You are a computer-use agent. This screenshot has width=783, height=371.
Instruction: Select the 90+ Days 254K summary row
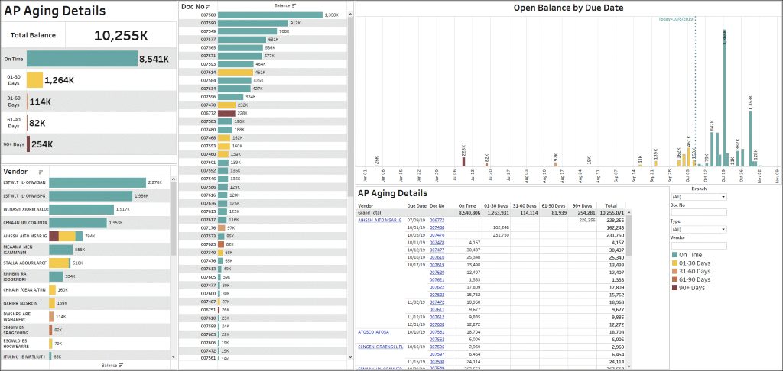(x=89, y=144)
